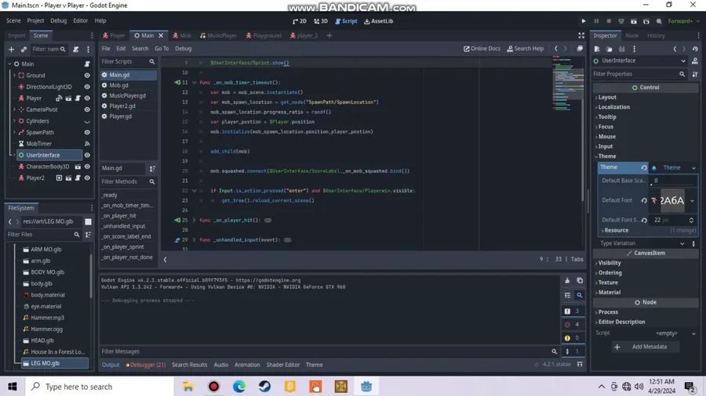Viewport: 706px width, 396px height.
Task: Hide the DirectionalLight3D node
Action: [87, 87]
